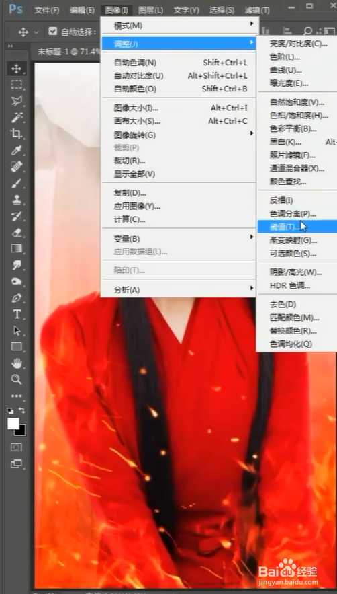The width and height of the screenshot is (337, 594).
Task: Select the Rectangular Marquee tool
Action: point(16,85)
